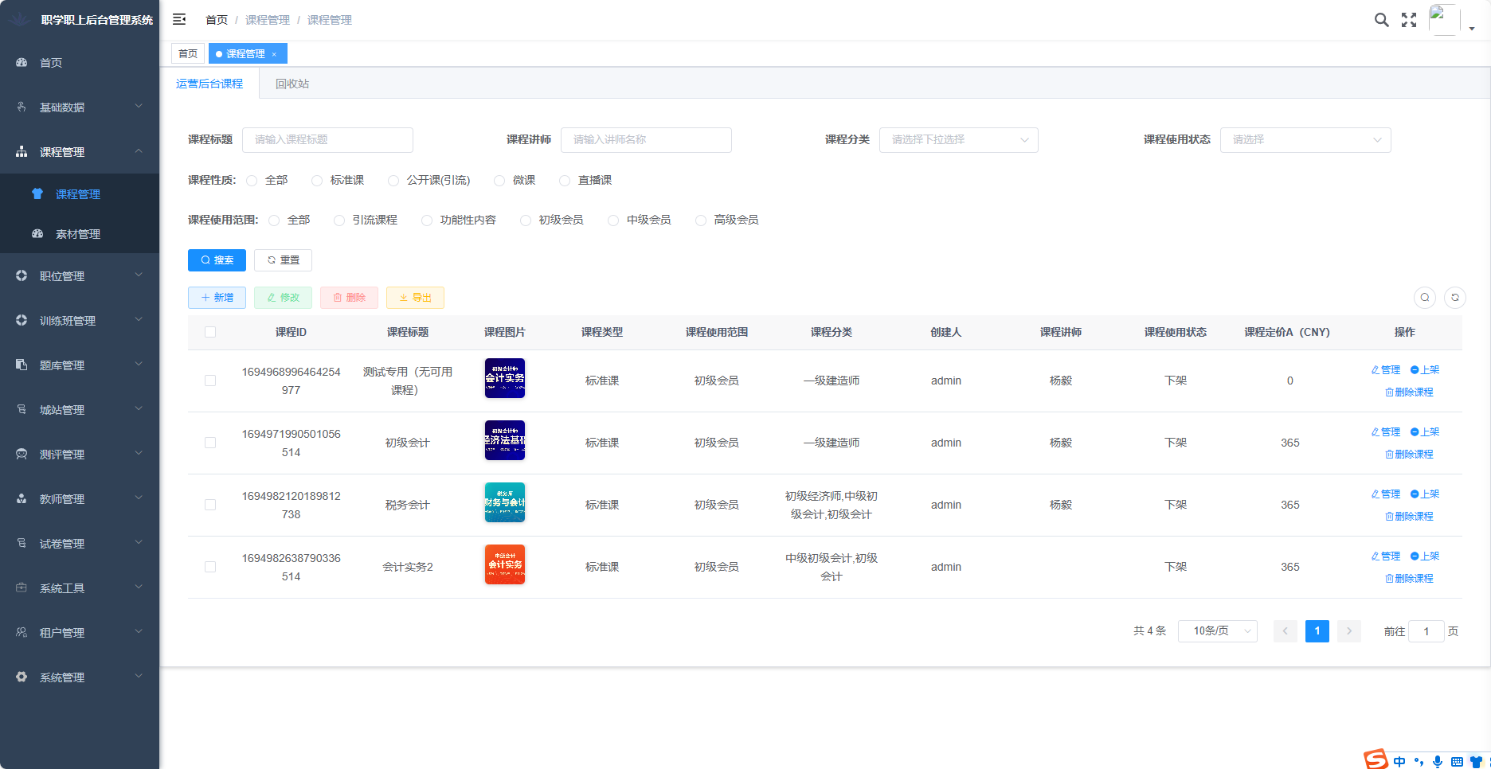Click the 首页 dashboard icon in sidebar
Image resolution: width=1491 pixels, height=769 pixels.
(22, 62)
